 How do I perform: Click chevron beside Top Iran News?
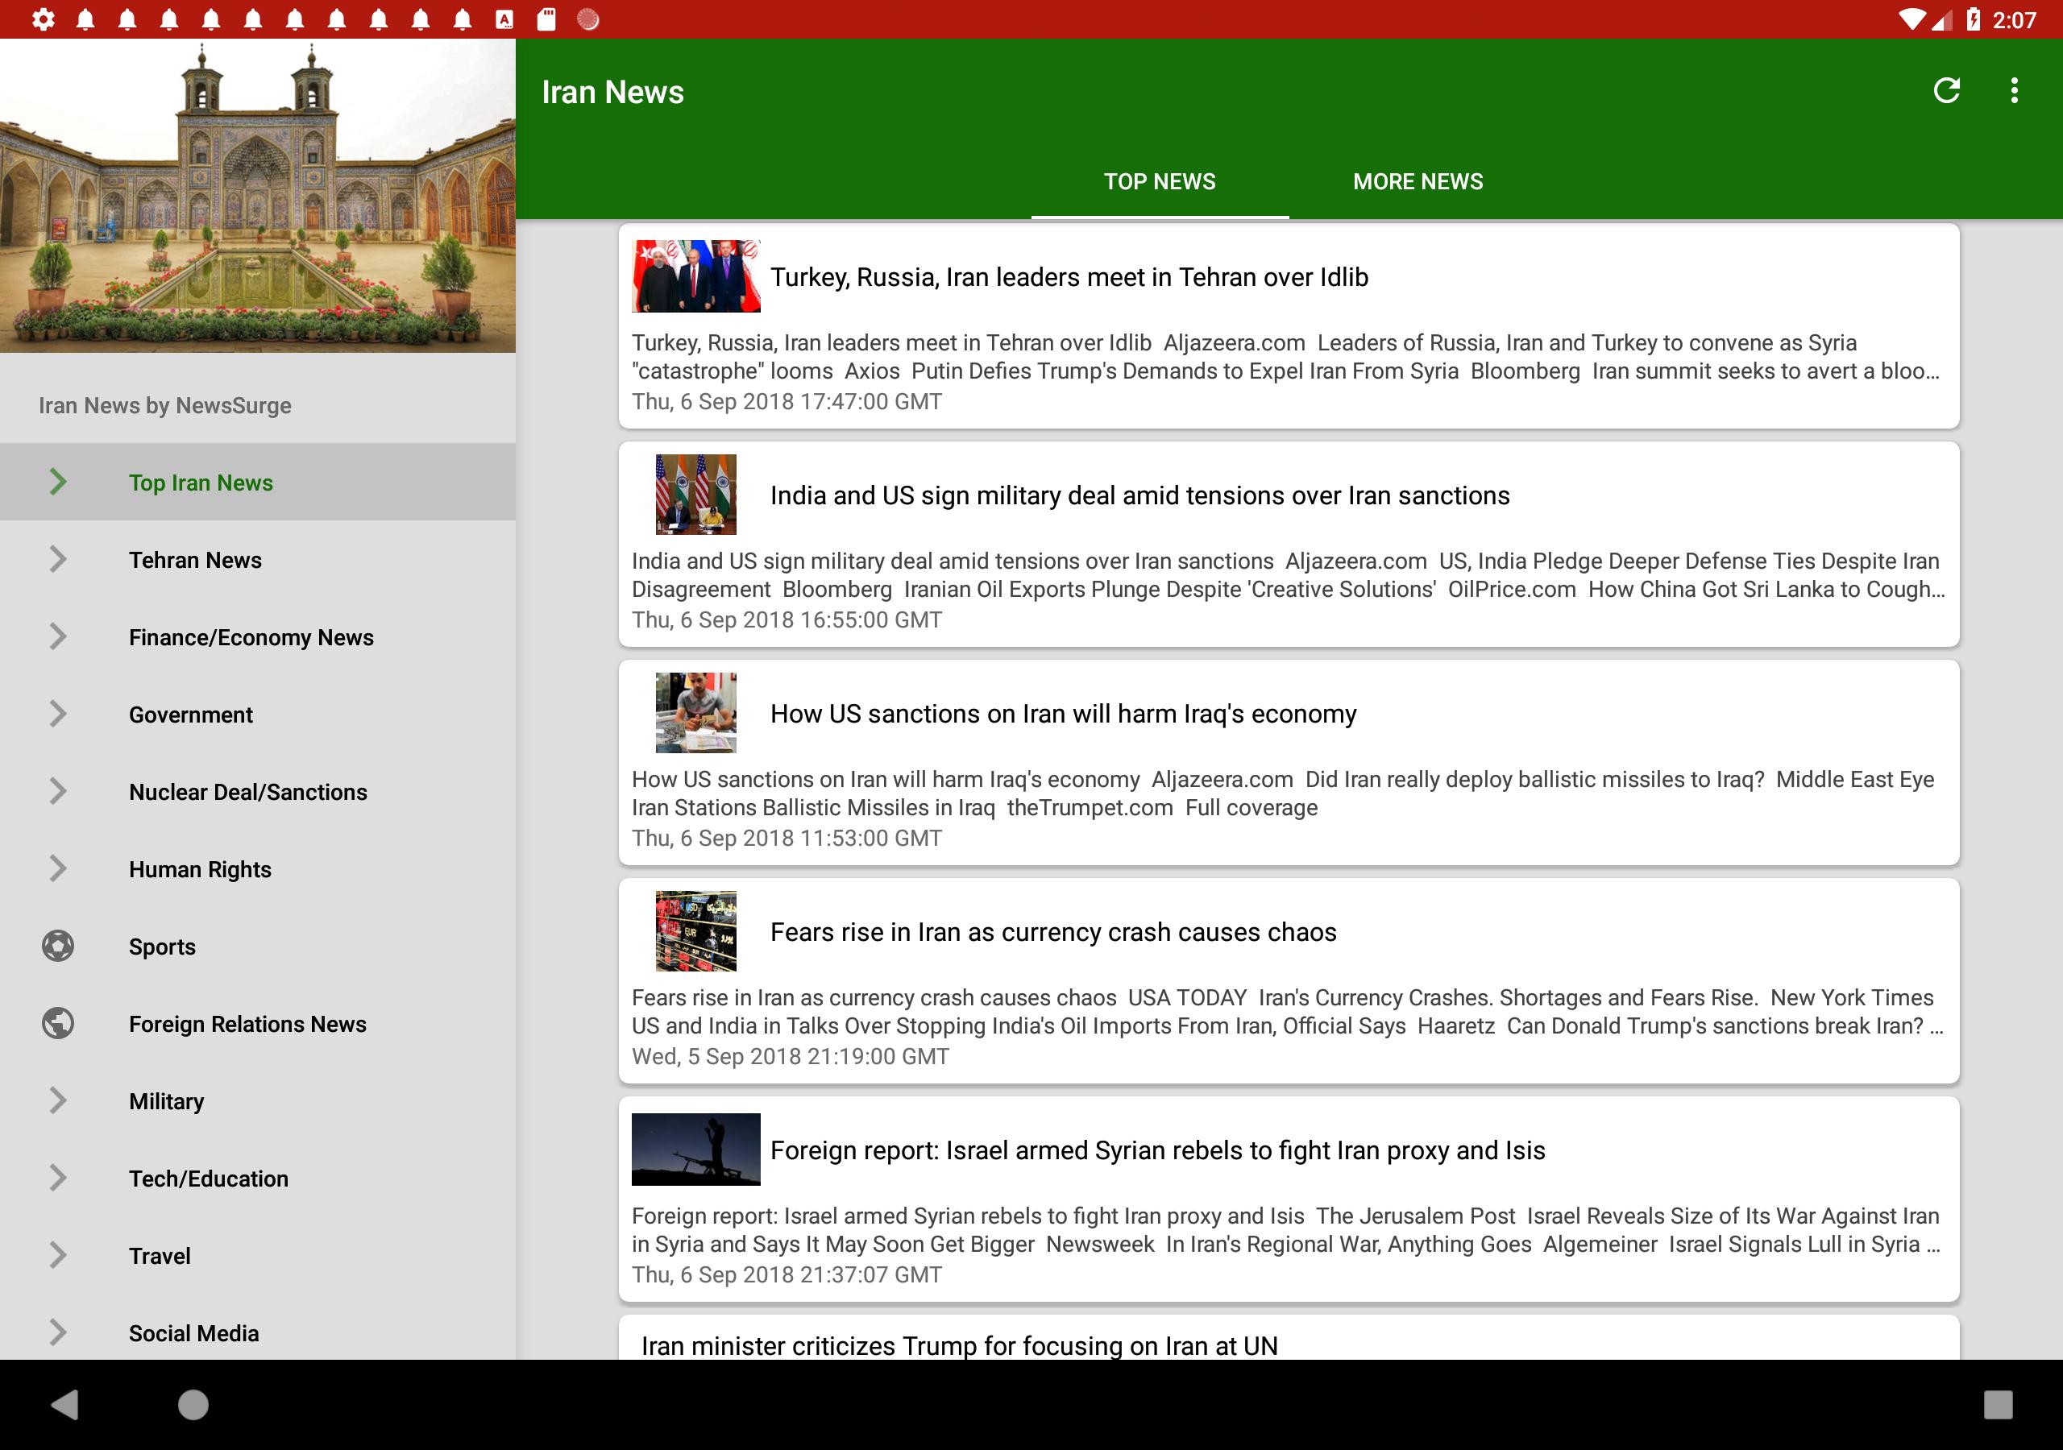[58, 482]
